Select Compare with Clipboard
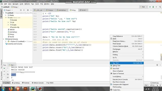This screenshot has height=91, width=162. pyautogui.click(x=127, y=84)
